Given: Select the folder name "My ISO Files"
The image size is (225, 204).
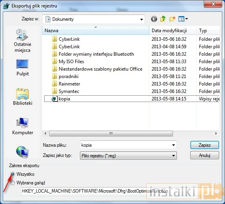Looking at the screenshot, I should click(x=71, y=62).
